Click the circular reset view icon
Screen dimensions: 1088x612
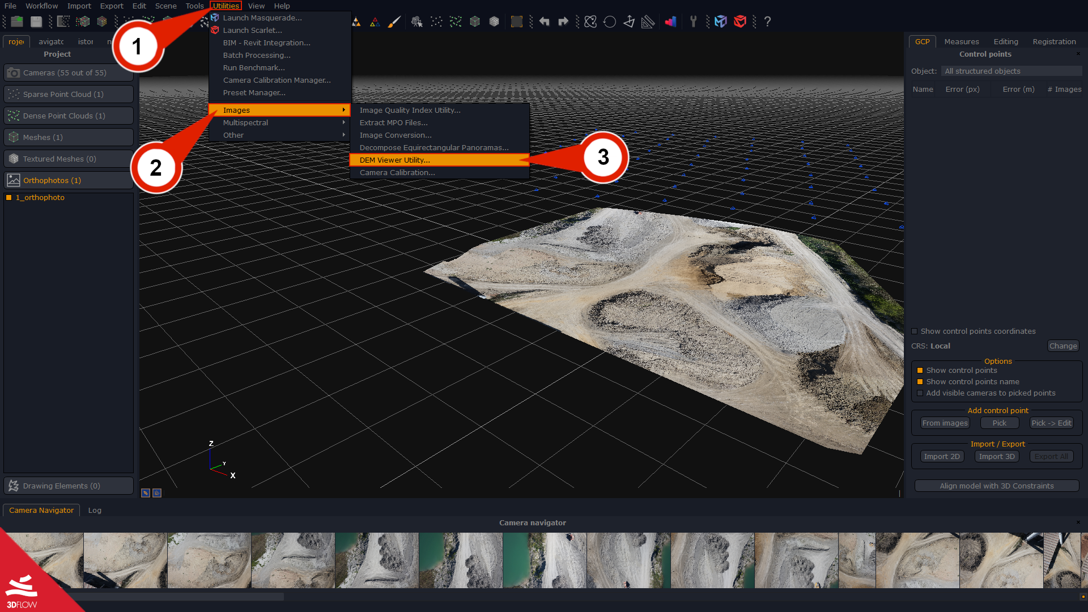(x=610, y=22)
